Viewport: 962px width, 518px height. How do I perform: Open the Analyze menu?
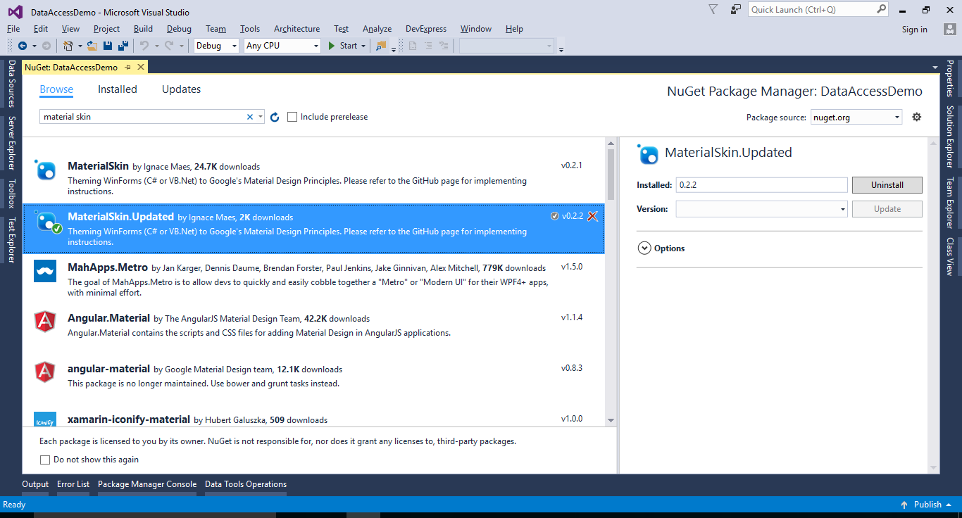pos(377,29)
